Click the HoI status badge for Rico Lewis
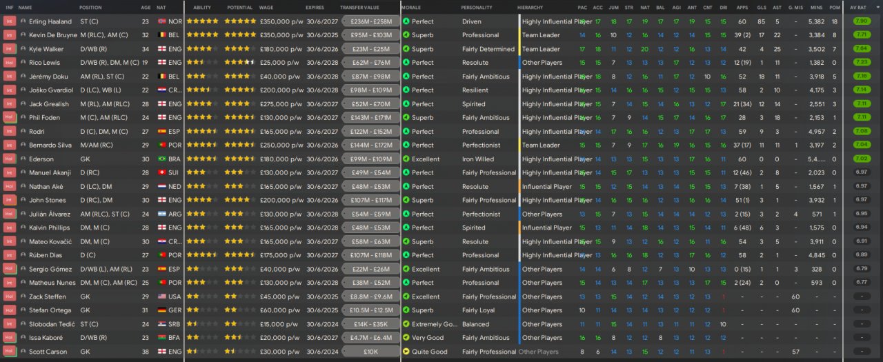883x362 pixels. [10, 63]
